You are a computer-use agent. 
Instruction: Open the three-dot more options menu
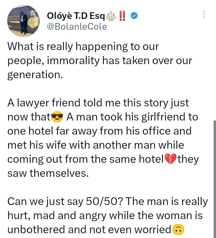point(204,14)
